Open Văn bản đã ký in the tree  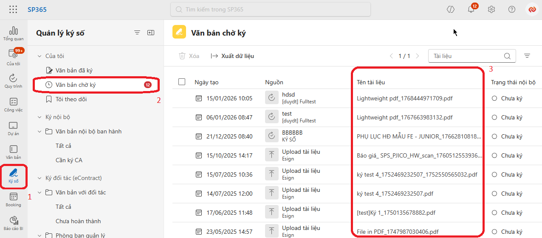(74, 70)
